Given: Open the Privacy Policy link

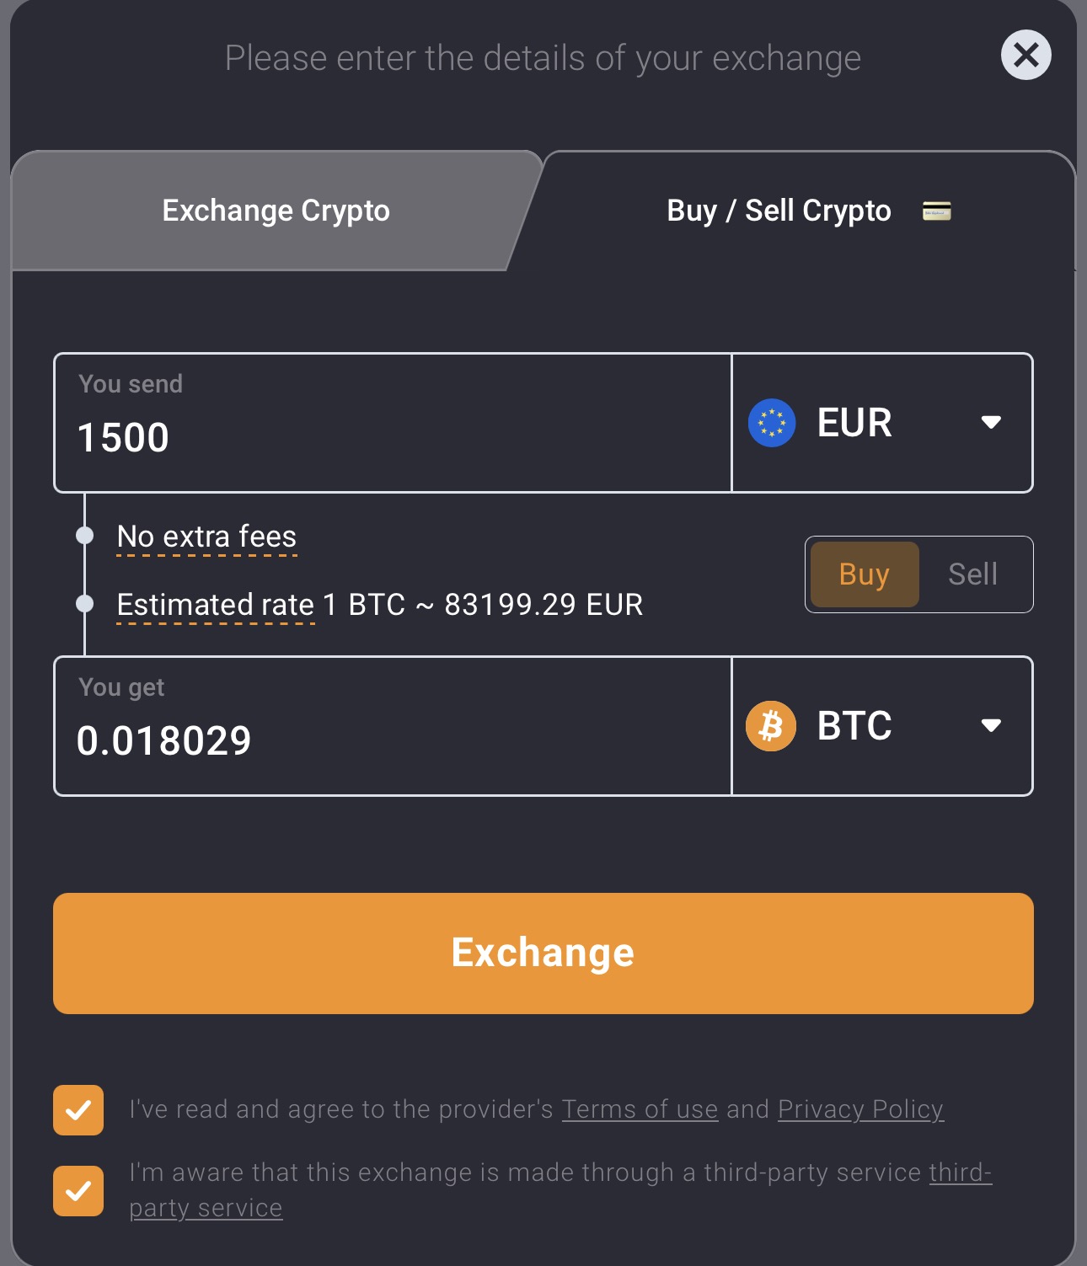Looking at the screenshot, I should [x=859, y=1109].
